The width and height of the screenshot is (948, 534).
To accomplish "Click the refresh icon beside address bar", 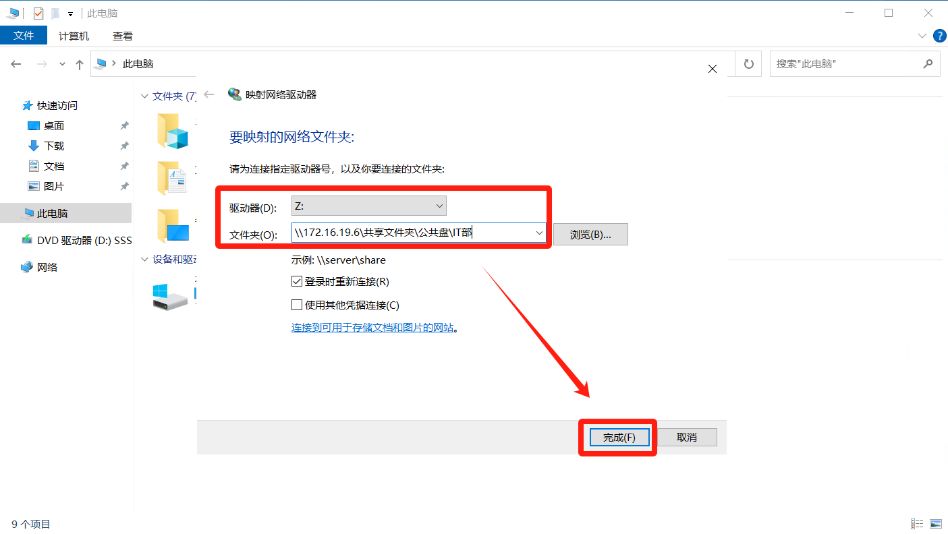I will [x=748, y=64].
